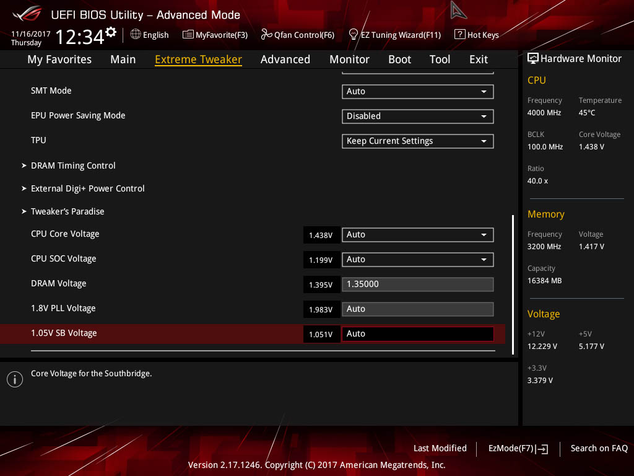Click the 1.417 V memory voltage

point(591,247)
